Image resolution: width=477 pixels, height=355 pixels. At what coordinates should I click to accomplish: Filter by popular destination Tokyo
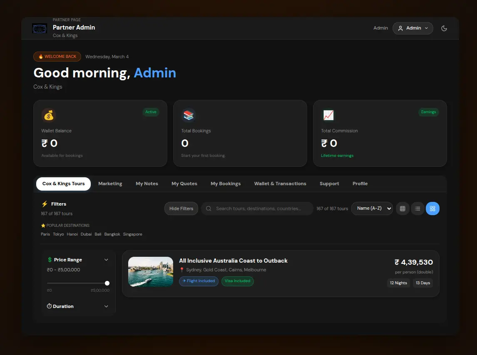(58, 234)
